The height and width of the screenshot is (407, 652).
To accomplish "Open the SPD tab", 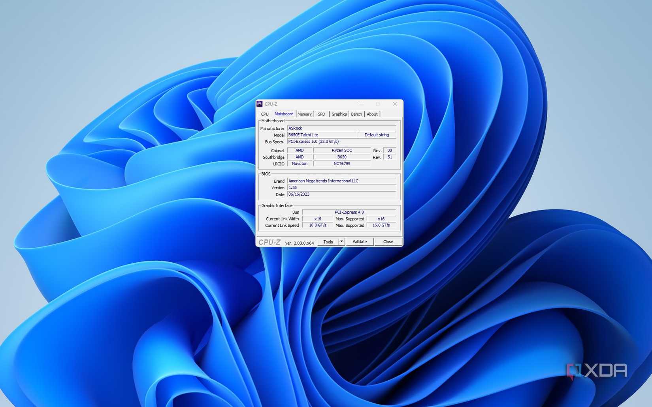I will pyautogui.click(x=322, y=114).
